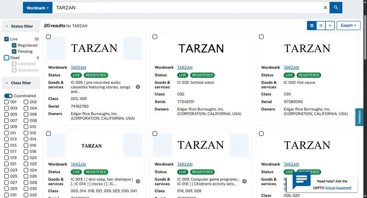
Task: Check class 020 filter box
Action: [26, 158]
